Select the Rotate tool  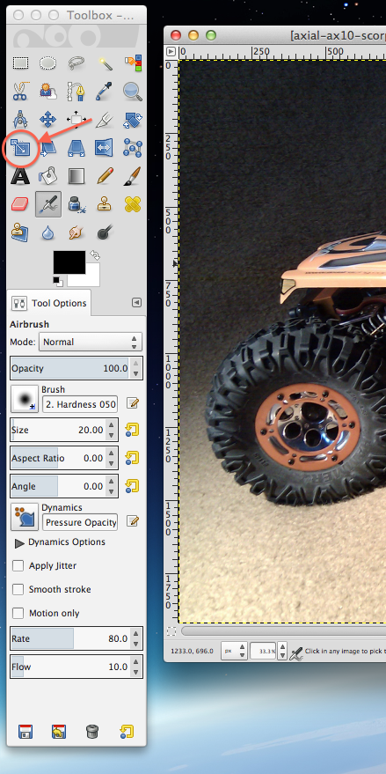(133, 119)
